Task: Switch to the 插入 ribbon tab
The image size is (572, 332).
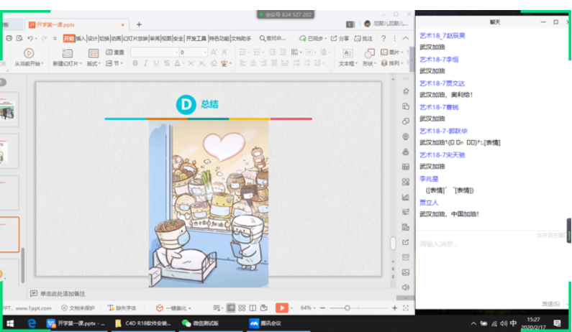Action: click(81, 38)
